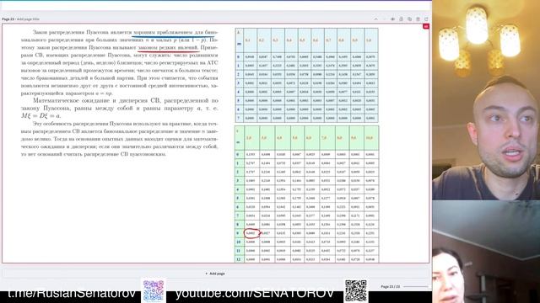The height and width of the screenshot is (303, 540).
Task: Adjust the zoom slider next to the page indicator
Action: tap(415, 286)
